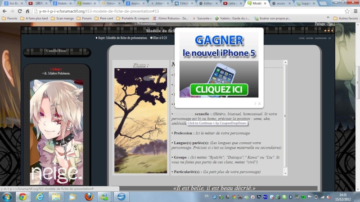This screenshot has width=360, height=202.
Task: Open the /Unno Rokurou bookmark
Action: click(x=171, y=18)
